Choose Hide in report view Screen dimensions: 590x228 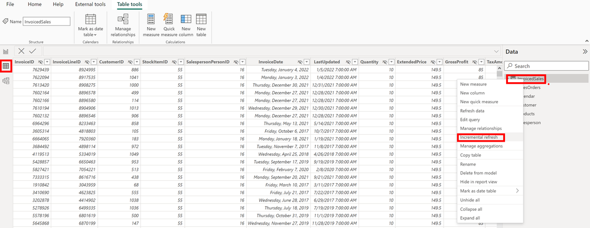coord(490,182)
